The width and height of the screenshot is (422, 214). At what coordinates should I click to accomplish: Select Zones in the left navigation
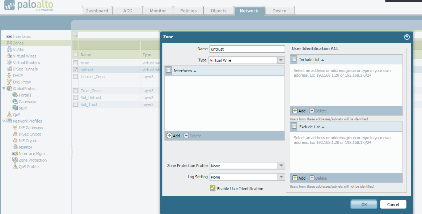point(17,43)
